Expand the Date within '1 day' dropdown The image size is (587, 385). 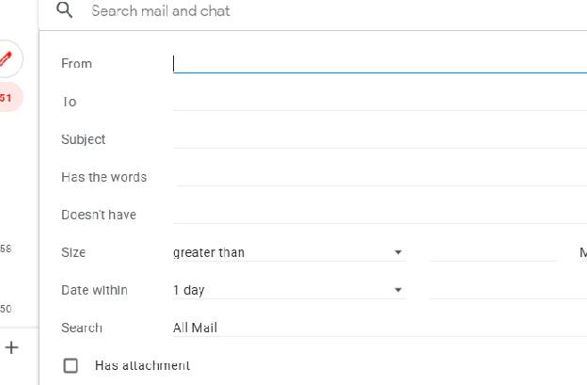pos(288,290)
